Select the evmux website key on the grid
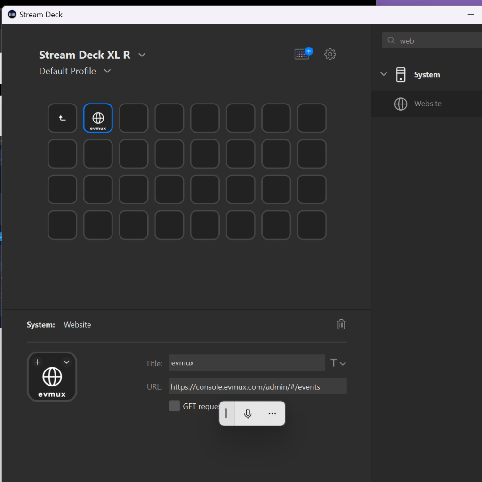 pyautogui.click(x=98, y=118)
